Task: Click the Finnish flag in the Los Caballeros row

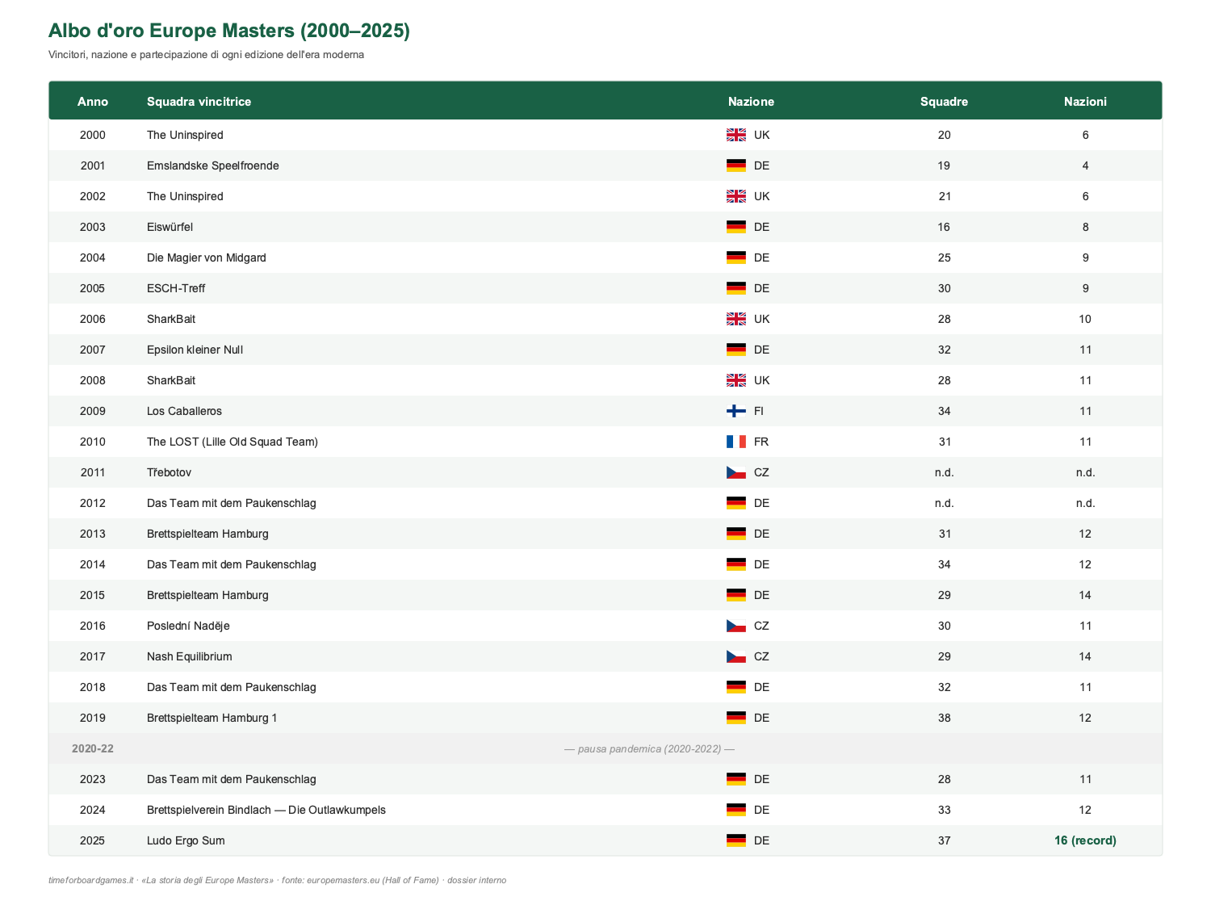Action: (735, 411)
